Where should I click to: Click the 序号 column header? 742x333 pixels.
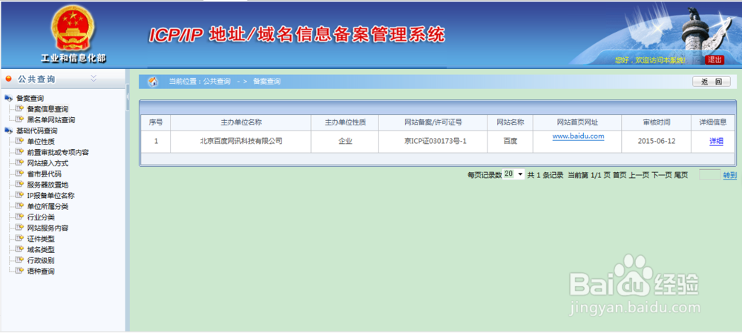tap(156, 122)
